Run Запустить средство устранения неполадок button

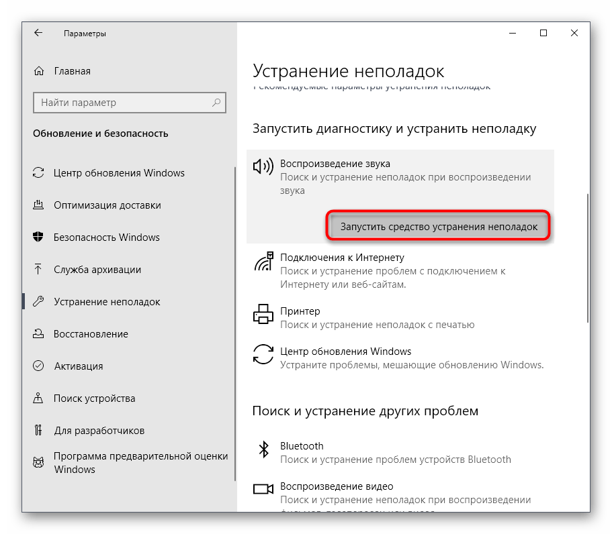(439, 226)
